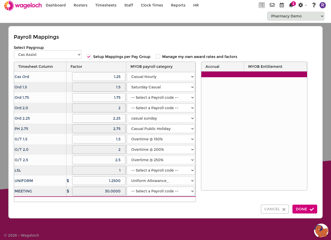Screen dimensions: 331x240
Task: Open the support chat mascot
Action: coord(321,231)
